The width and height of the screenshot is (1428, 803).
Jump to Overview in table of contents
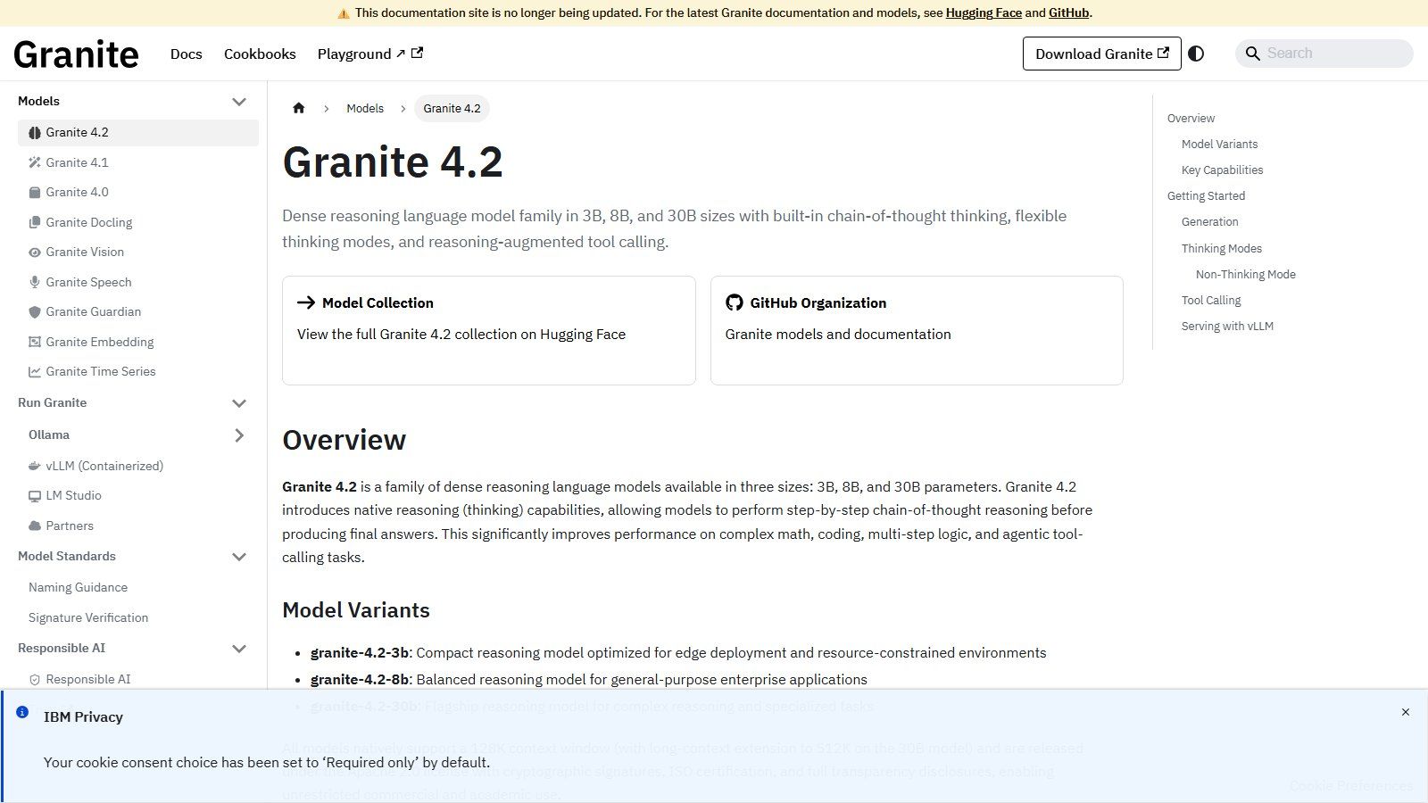[x=1191, y=118]
